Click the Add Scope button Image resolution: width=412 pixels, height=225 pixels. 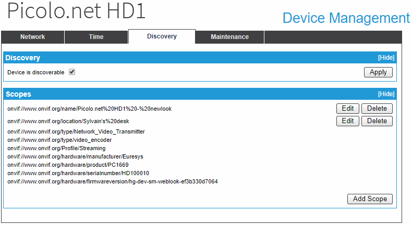pyautogui.click(x=370, y=199)
